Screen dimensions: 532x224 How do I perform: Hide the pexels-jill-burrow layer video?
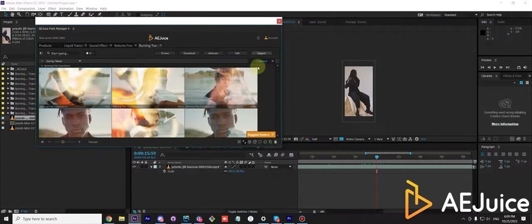(x=134, y=167)
